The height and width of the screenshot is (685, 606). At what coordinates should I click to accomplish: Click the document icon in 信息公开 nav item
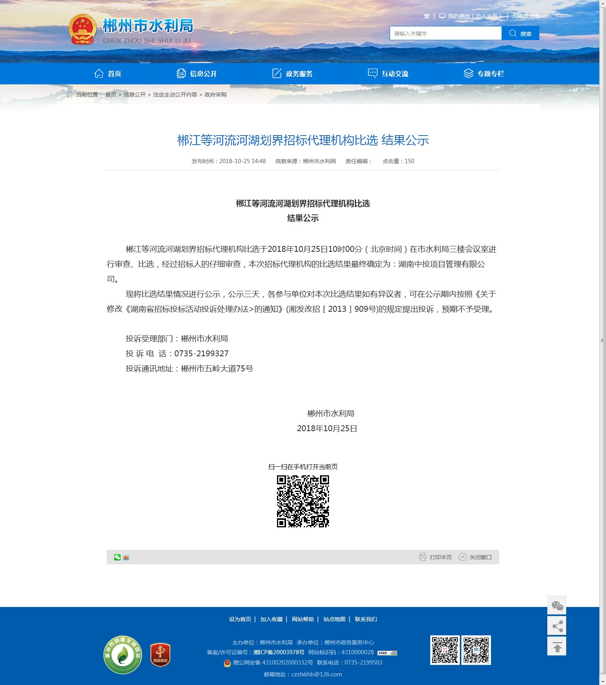181,73
